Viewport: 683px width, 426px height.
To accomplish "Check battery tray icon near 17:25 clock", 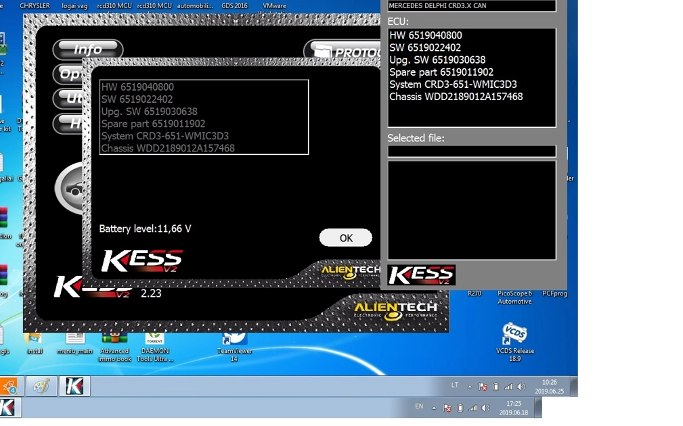I will tap(460, 408).
